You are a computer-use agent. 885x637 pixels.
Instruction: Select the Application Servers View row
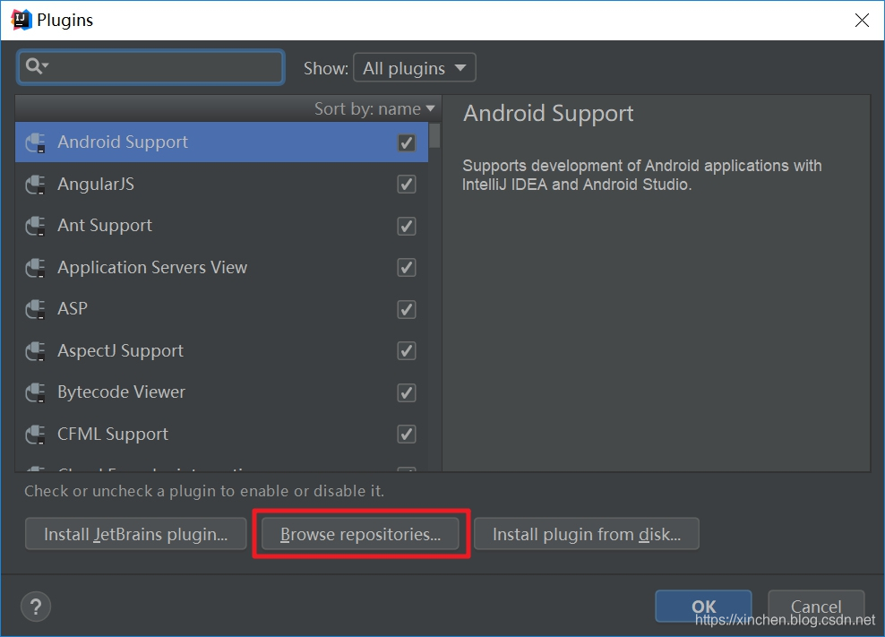click(x=221, y=268)
